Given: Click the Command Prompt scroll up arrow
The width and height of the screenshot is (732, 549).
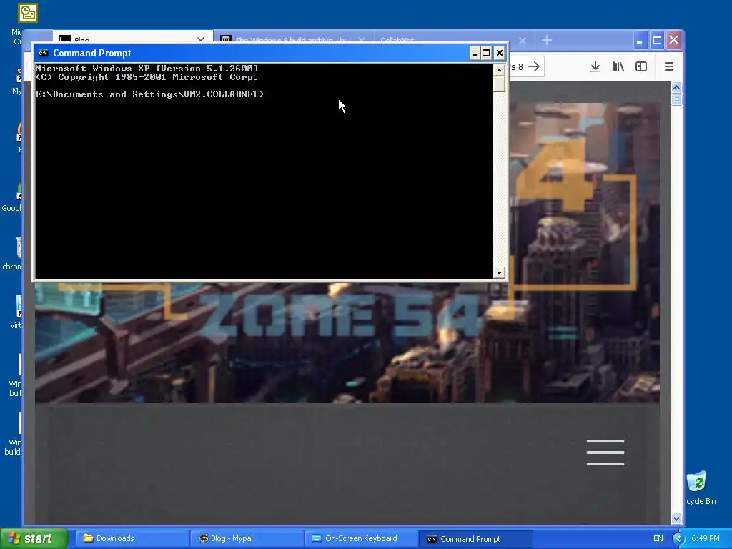Looking at the screenshot, I should (x=499, y=70).
